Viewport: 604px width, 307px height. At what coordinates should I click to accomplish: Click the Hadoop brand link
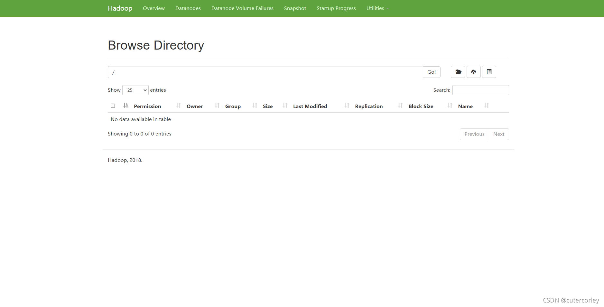pyautogui.click(x=120, y=8)
